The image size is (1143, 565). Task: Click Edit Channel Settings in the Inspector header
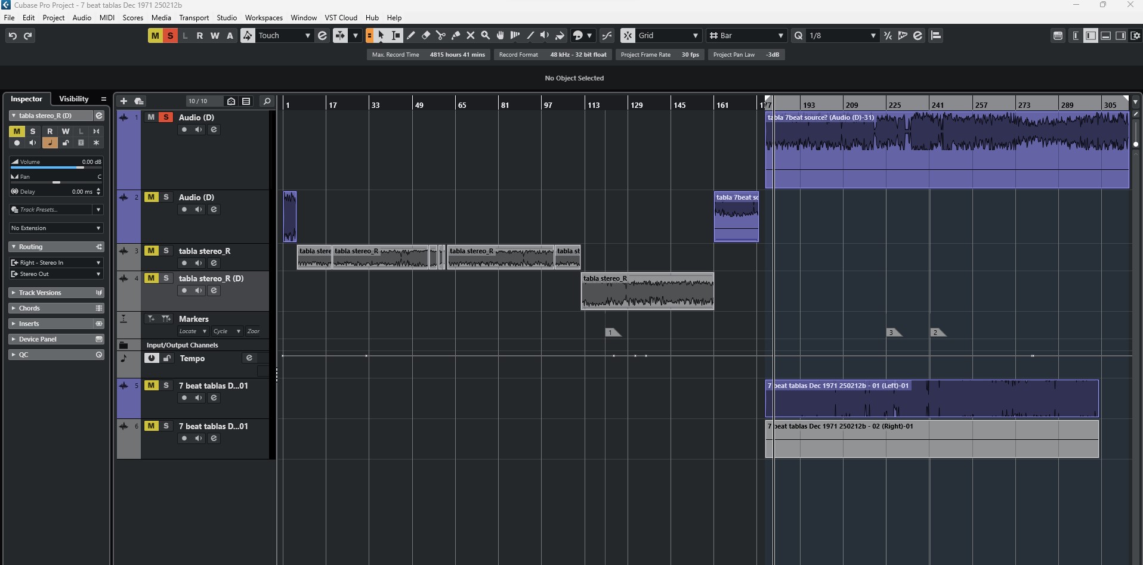[99, 116]
